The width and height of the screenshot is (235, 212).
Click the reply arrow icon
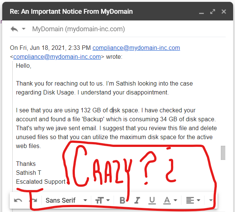pyautogui.click(x=15, y=29)
